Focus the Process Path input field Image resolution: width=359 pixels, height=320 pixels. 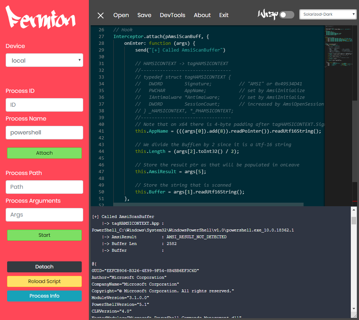pyautogui.click(x=44, y=187)
